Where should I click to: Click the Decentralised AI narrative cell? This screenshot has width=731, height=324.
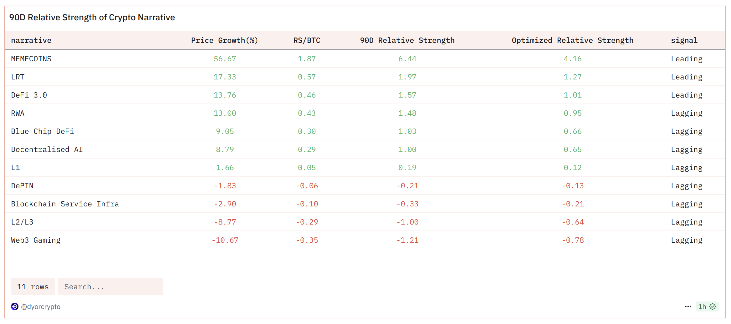[x=47, y=149]
